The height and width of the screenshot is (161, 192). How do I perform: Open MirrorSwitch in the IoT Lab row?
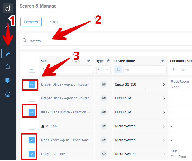coord(125,126)
